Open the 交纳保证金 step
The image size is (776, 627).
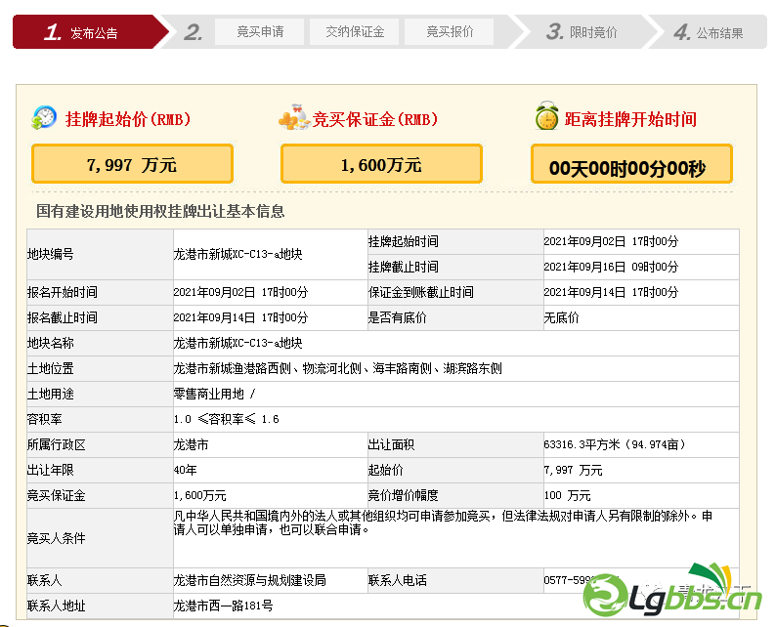(x=355, y=32)
